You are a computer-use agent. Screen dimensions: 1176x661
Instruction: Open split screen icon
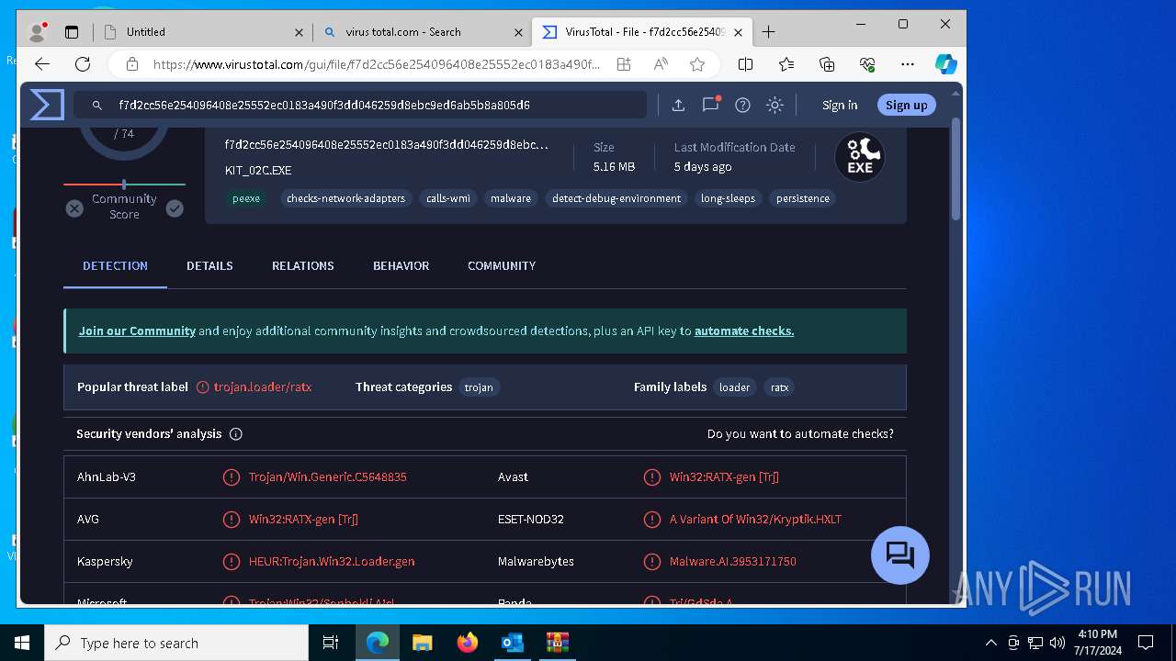coord(746,64)
